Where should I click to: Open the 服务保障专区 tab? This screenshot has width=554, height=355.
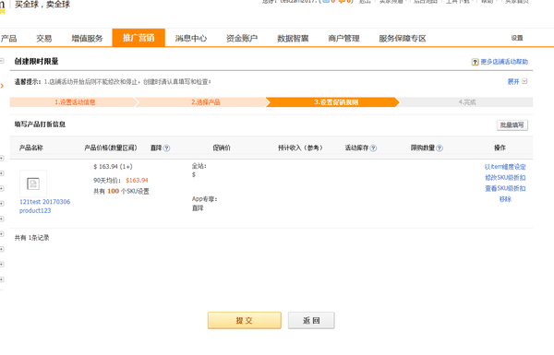point(403,38)
